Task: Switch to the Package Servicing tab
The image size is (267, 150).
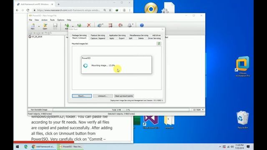Action: tap(79, 35)
